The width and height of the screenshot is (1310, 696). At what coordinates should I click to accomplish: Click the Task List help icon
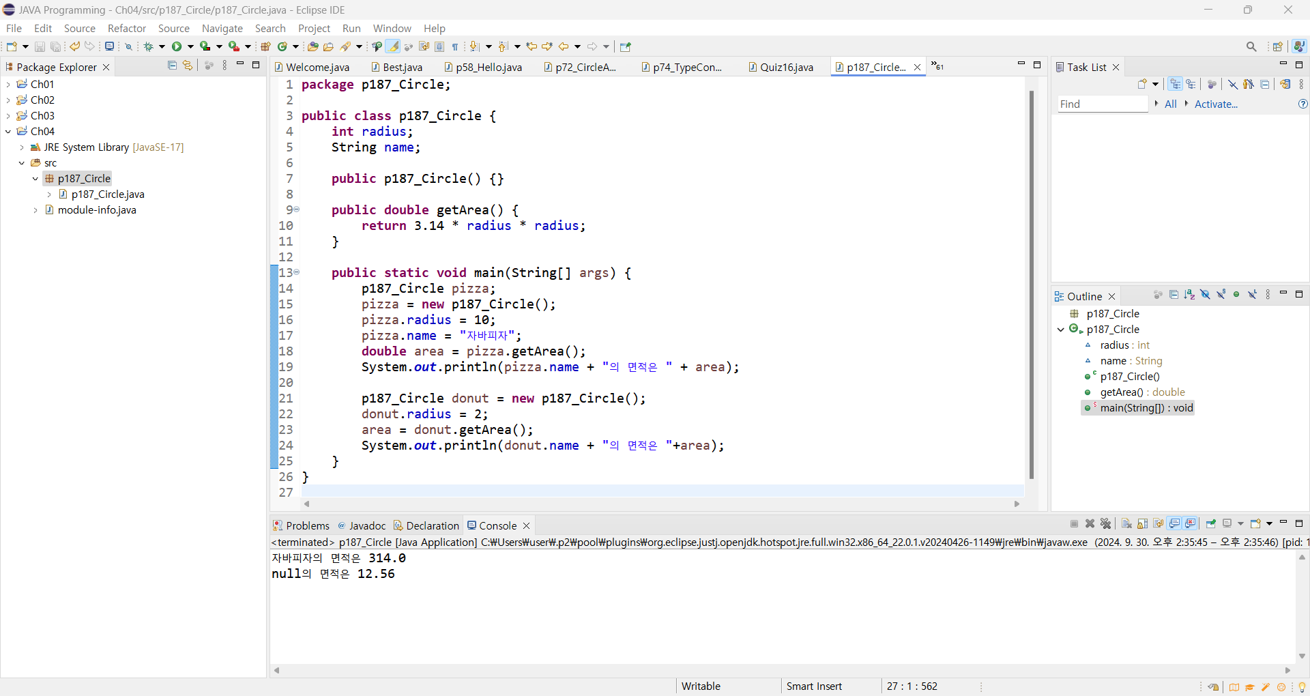[1302, 104]
